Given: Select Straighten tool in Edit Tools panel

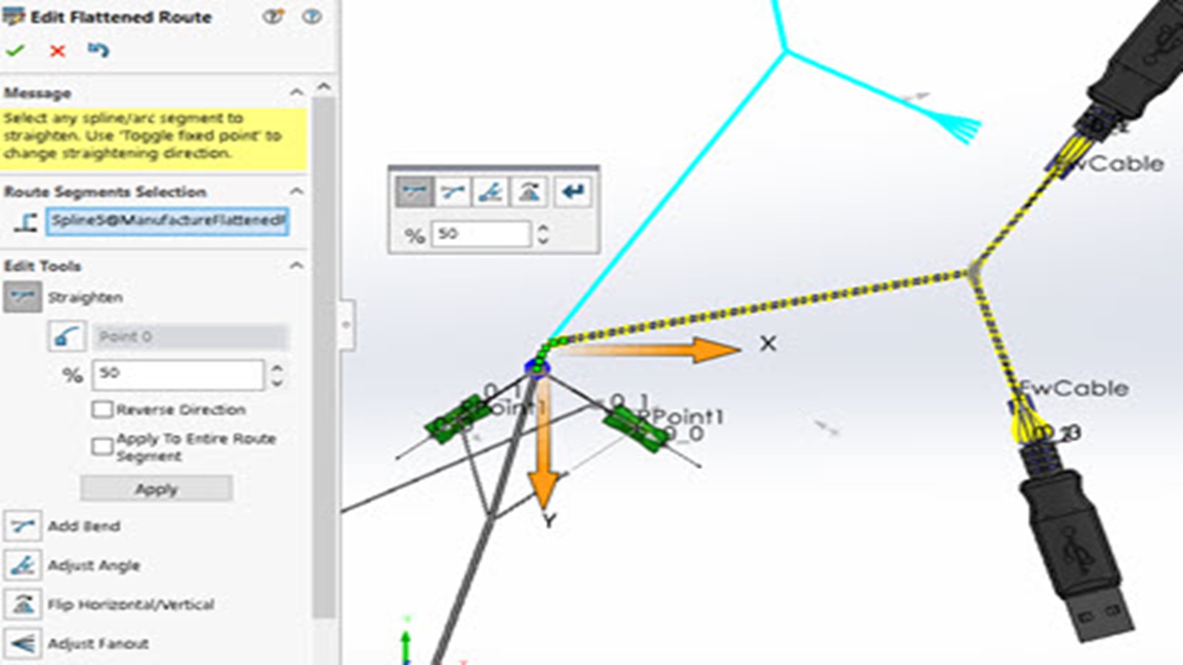Looking at the screenshot, I should (23, 297).
